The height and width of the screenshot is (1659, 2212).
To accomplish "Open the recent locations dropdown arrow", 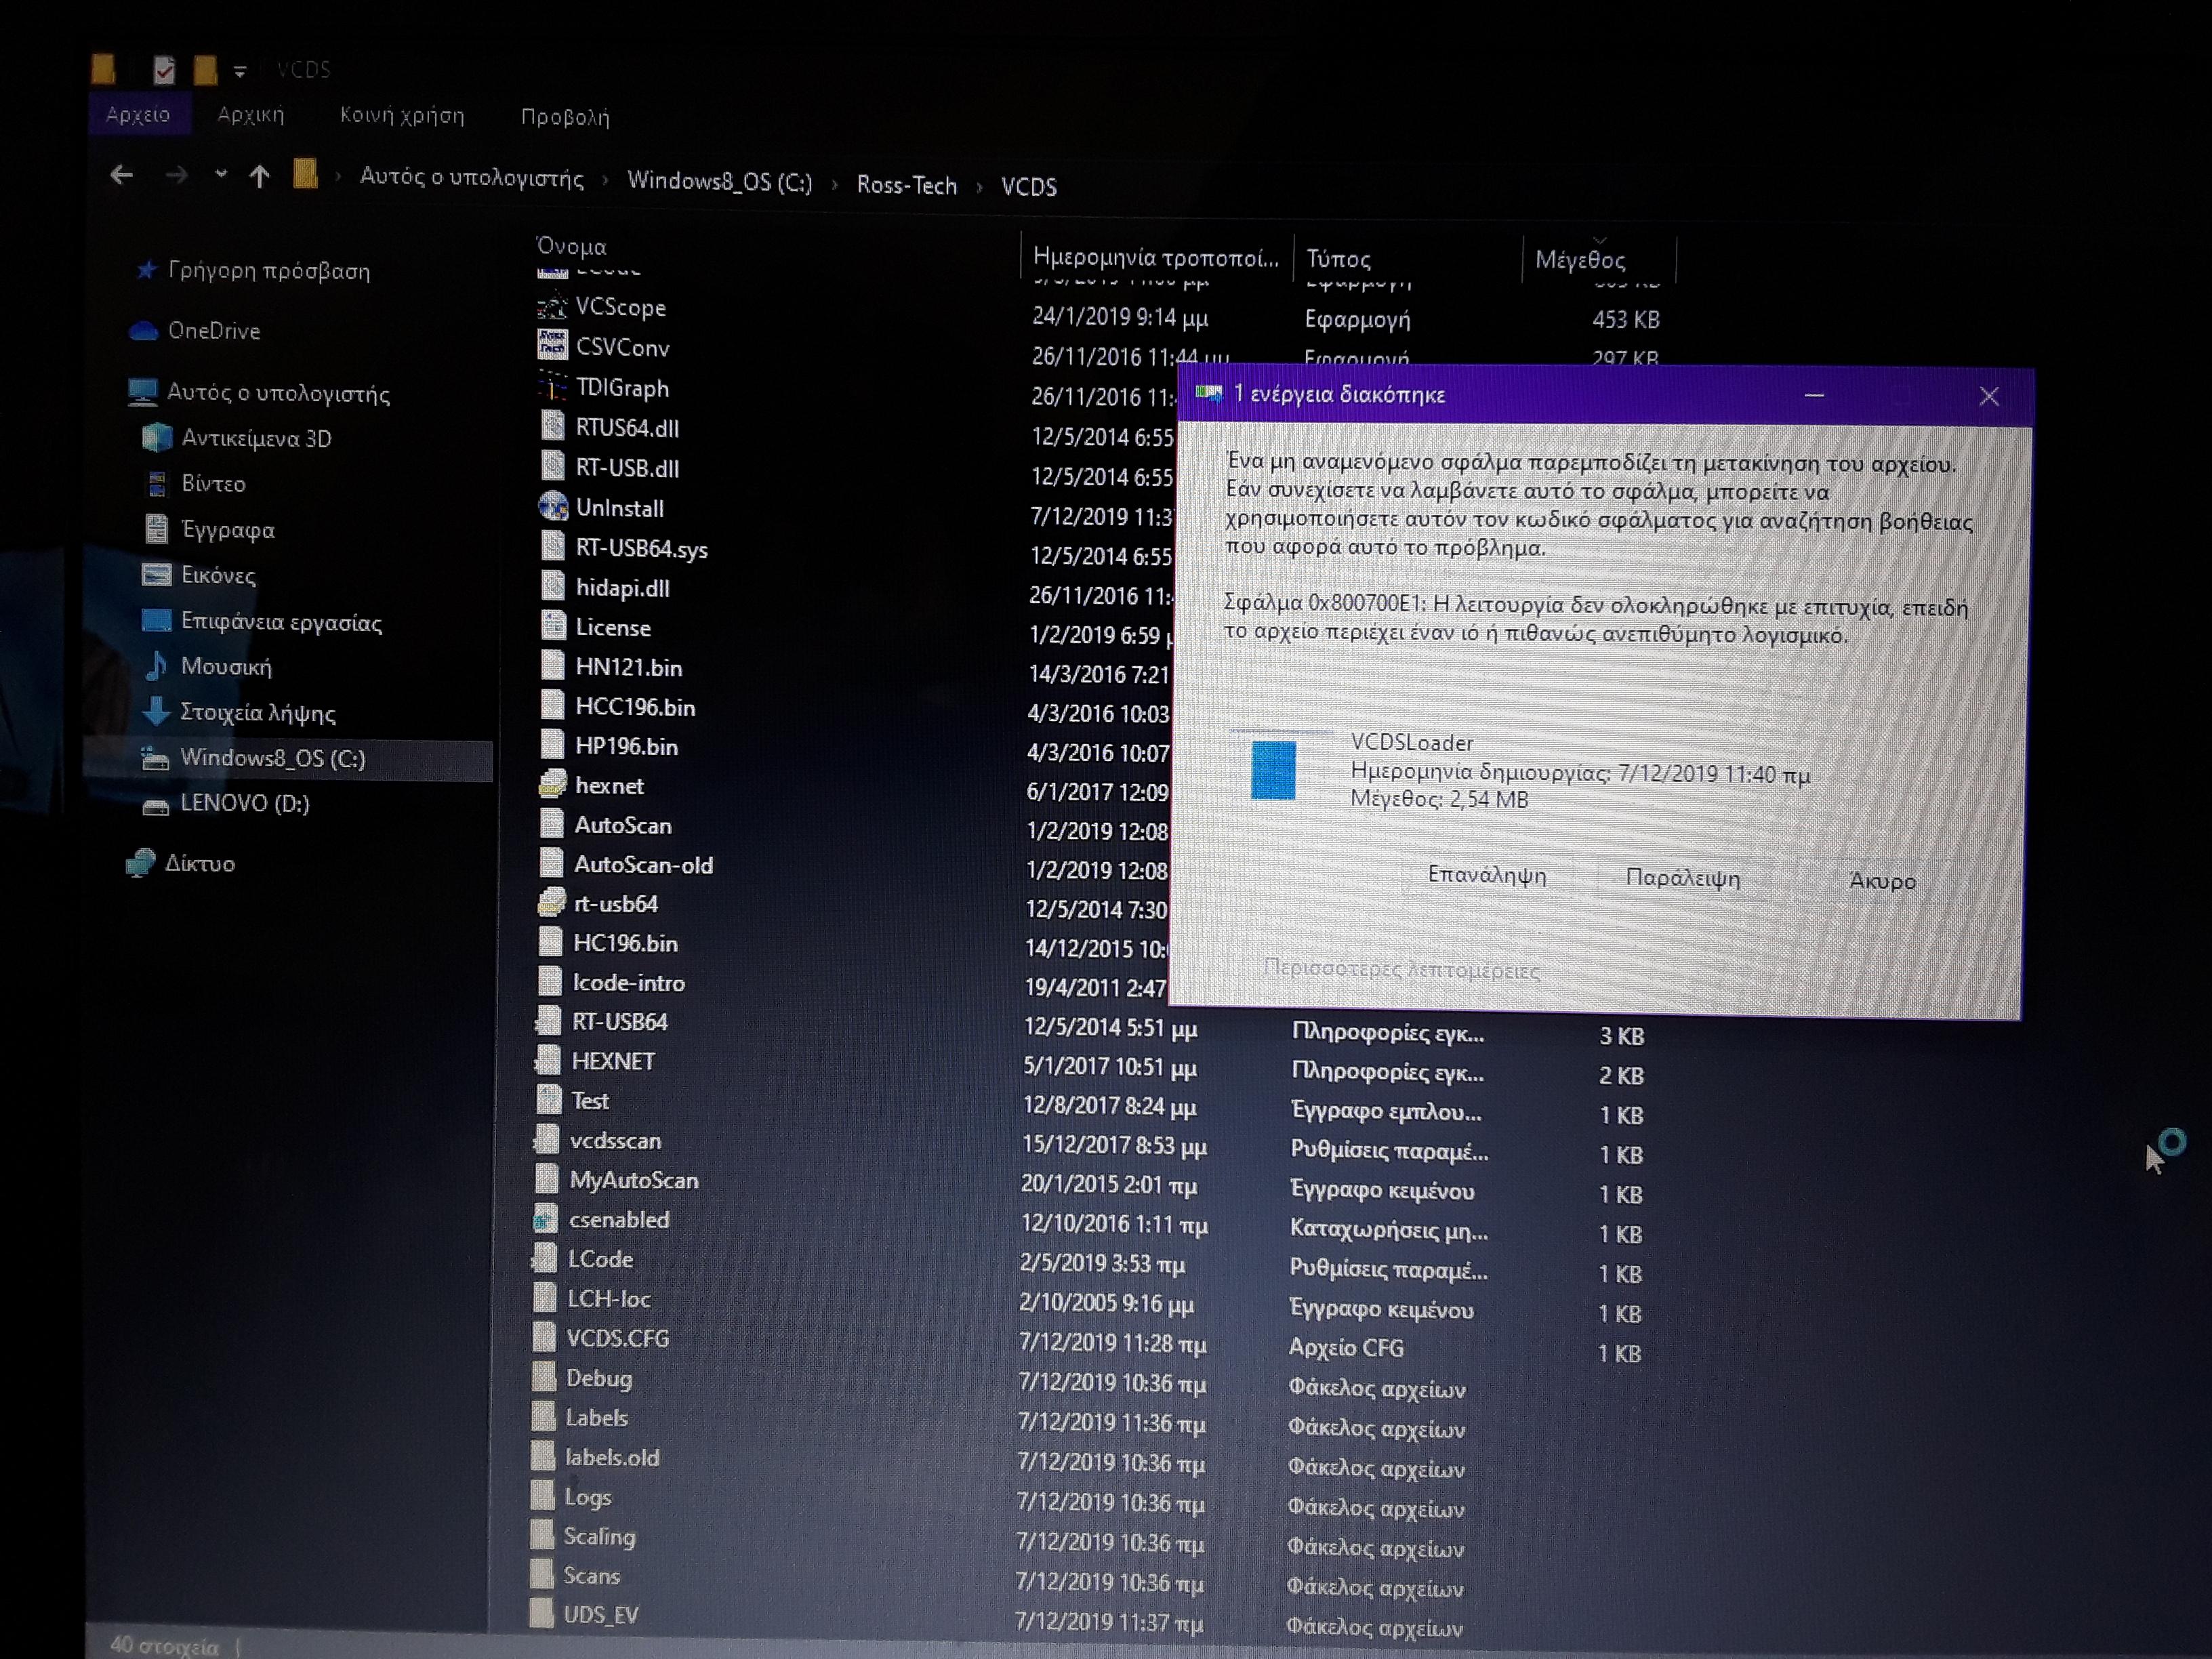I will click(x=221, y=175).
